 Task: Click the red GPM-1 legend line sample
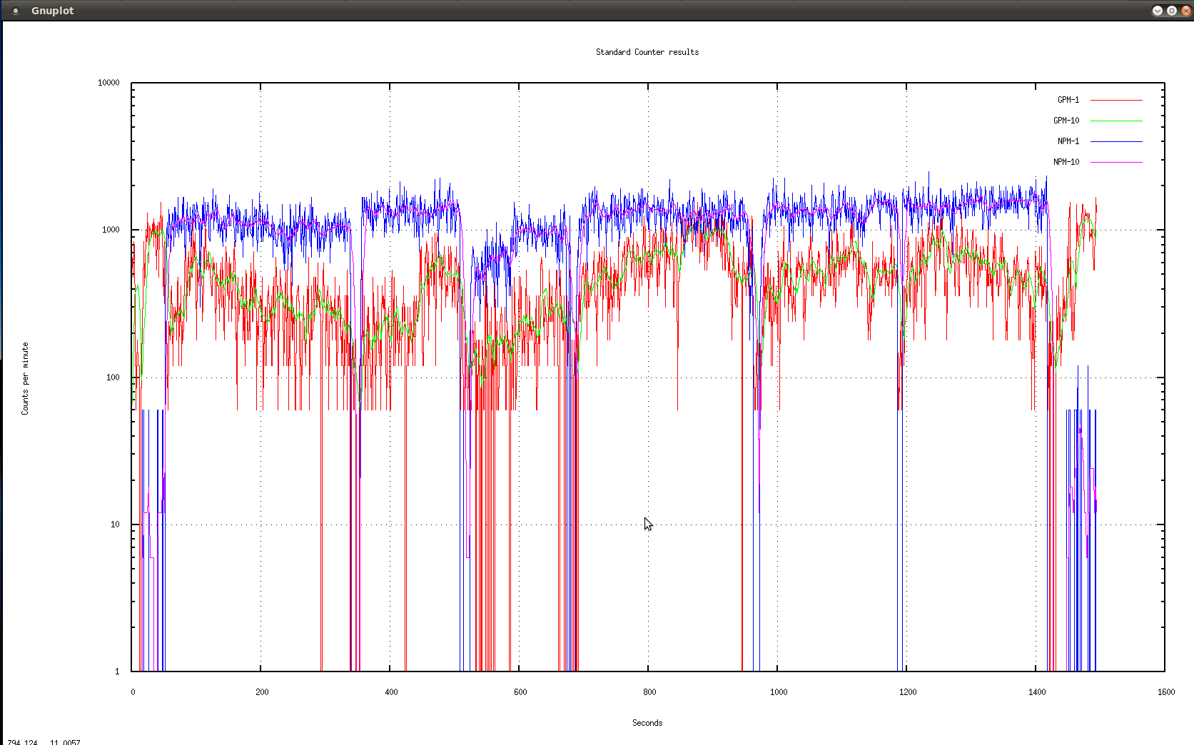tap(1116, 100)
